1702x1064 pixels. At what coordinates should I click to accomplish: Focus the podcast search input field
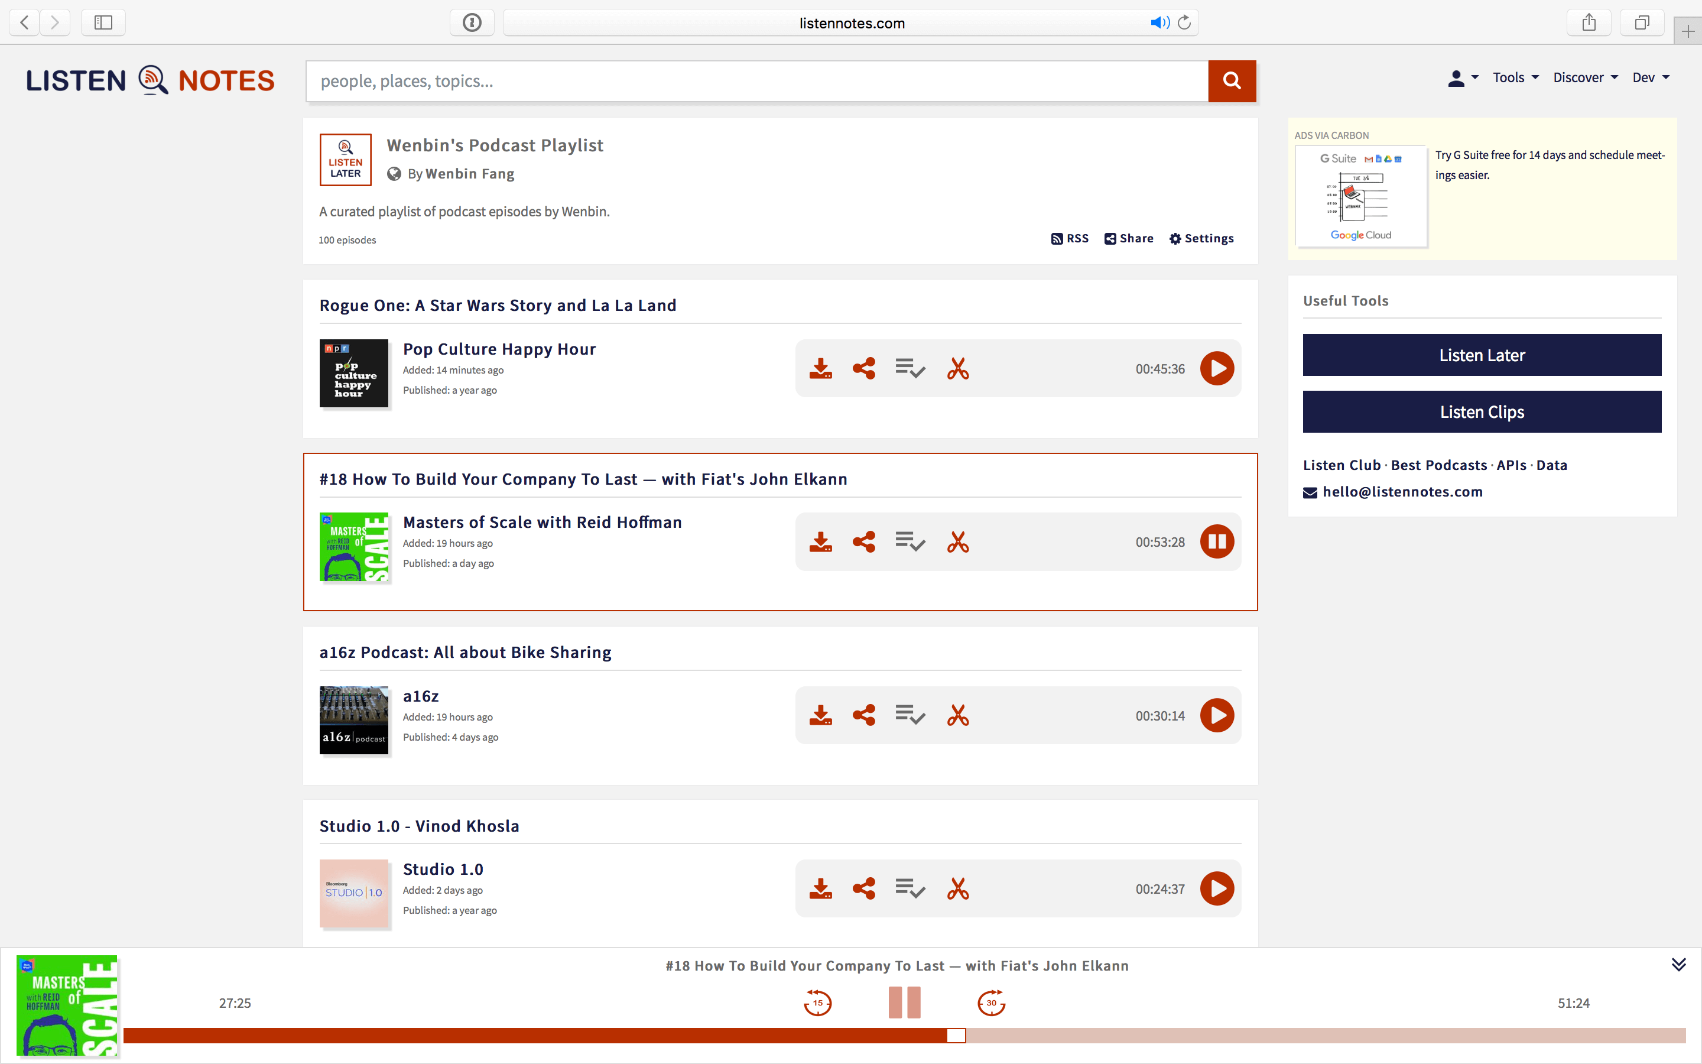click(757, 81)
